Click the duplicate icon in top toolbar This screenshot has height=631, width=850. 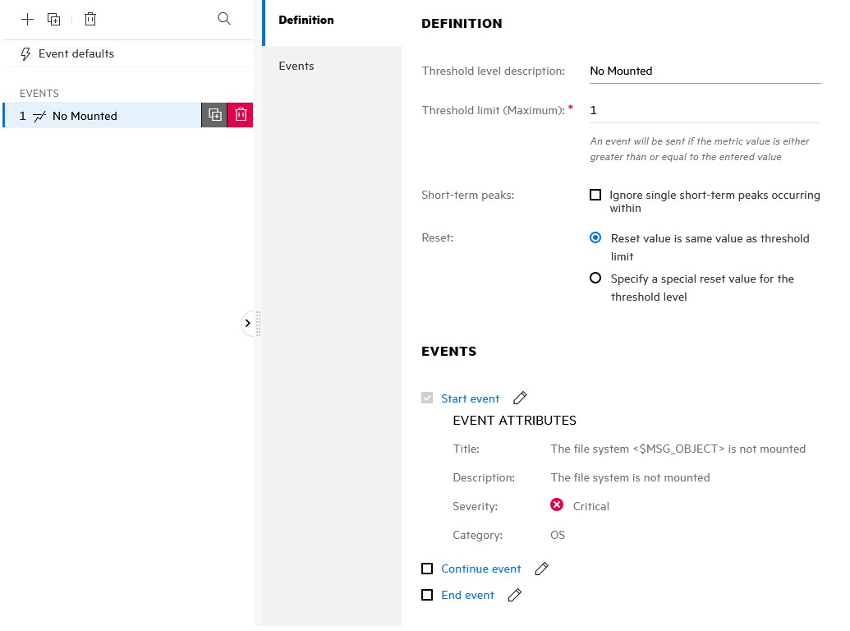pos(54,19)
